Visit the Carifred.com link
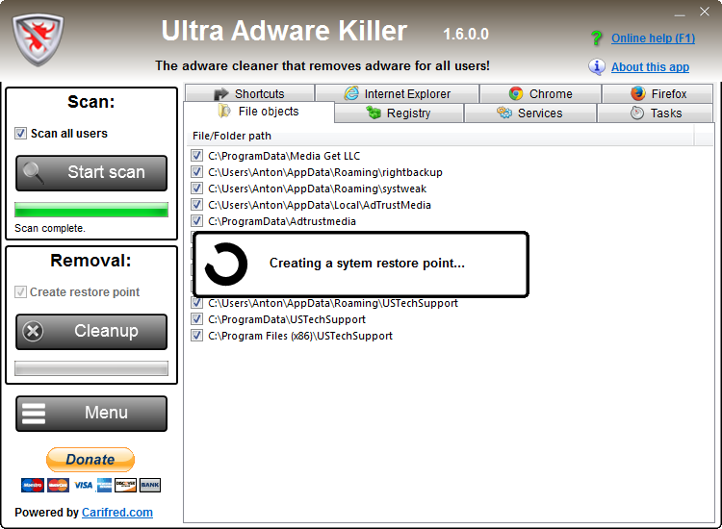This screenshot has height=529, width=722. pos(116,513)
